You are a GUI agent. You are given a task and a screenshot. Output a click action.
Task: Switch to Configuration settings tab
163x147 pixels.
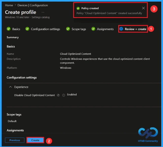(x=45, y=29)
